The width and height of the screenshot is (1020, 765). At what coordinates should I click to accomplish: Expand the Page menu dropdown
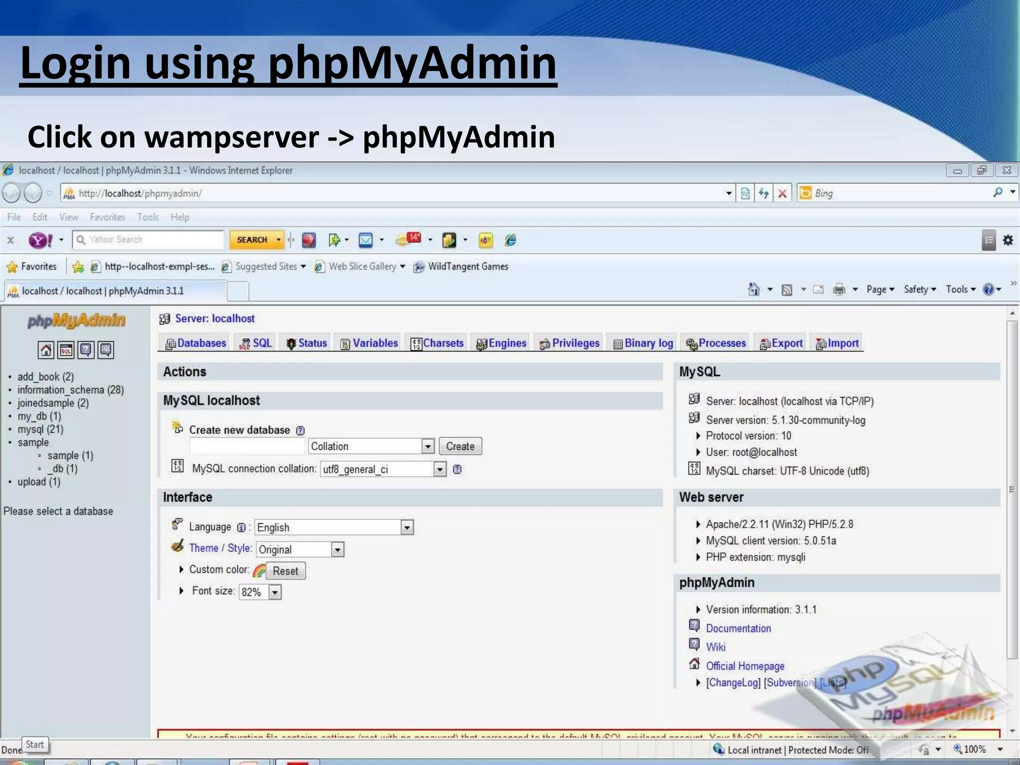(x=881, y=289)
